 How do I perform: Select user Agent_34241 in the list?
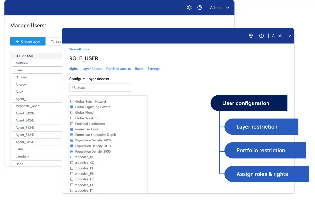37,128
